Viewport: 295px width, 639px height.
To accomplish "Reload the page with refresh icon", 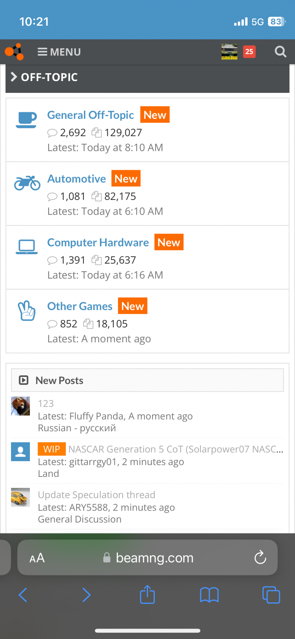I will [x=260, y=558].
